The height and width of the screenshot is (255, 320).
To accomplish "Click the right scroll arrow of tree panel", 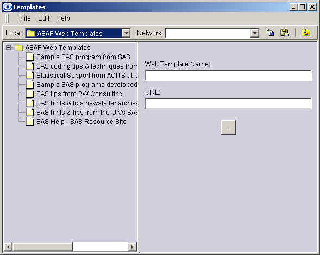I will coord(133,247).
